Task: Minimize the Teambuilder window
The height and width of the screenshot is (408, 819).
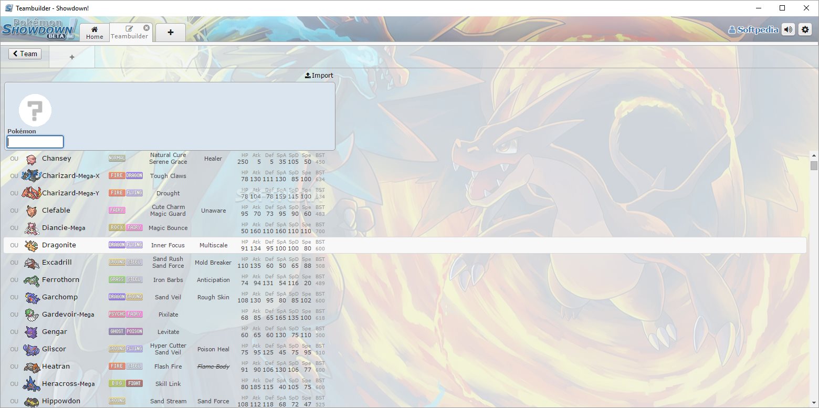Action: point(758,8)
